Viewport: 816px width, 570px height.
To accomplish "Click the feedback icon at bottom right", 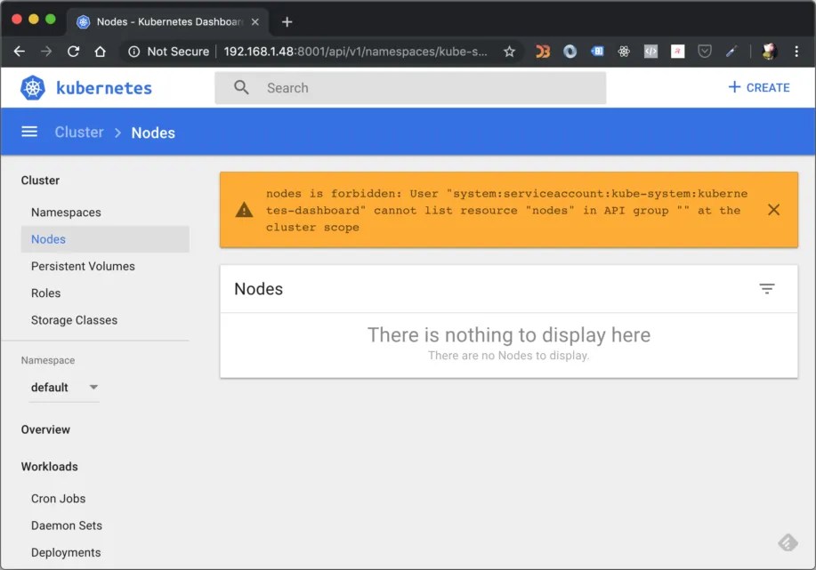I will [787, 542].
